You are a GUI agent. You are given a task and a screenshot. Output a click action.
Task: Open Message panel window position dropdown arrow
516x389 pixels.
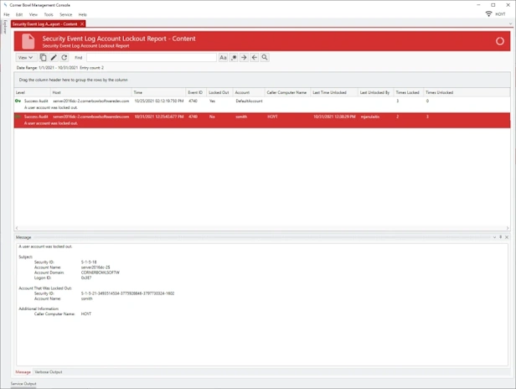pyautogui.click(x=494, y=237)
